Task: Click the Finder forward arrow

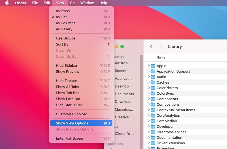Action: coord(161,47)
